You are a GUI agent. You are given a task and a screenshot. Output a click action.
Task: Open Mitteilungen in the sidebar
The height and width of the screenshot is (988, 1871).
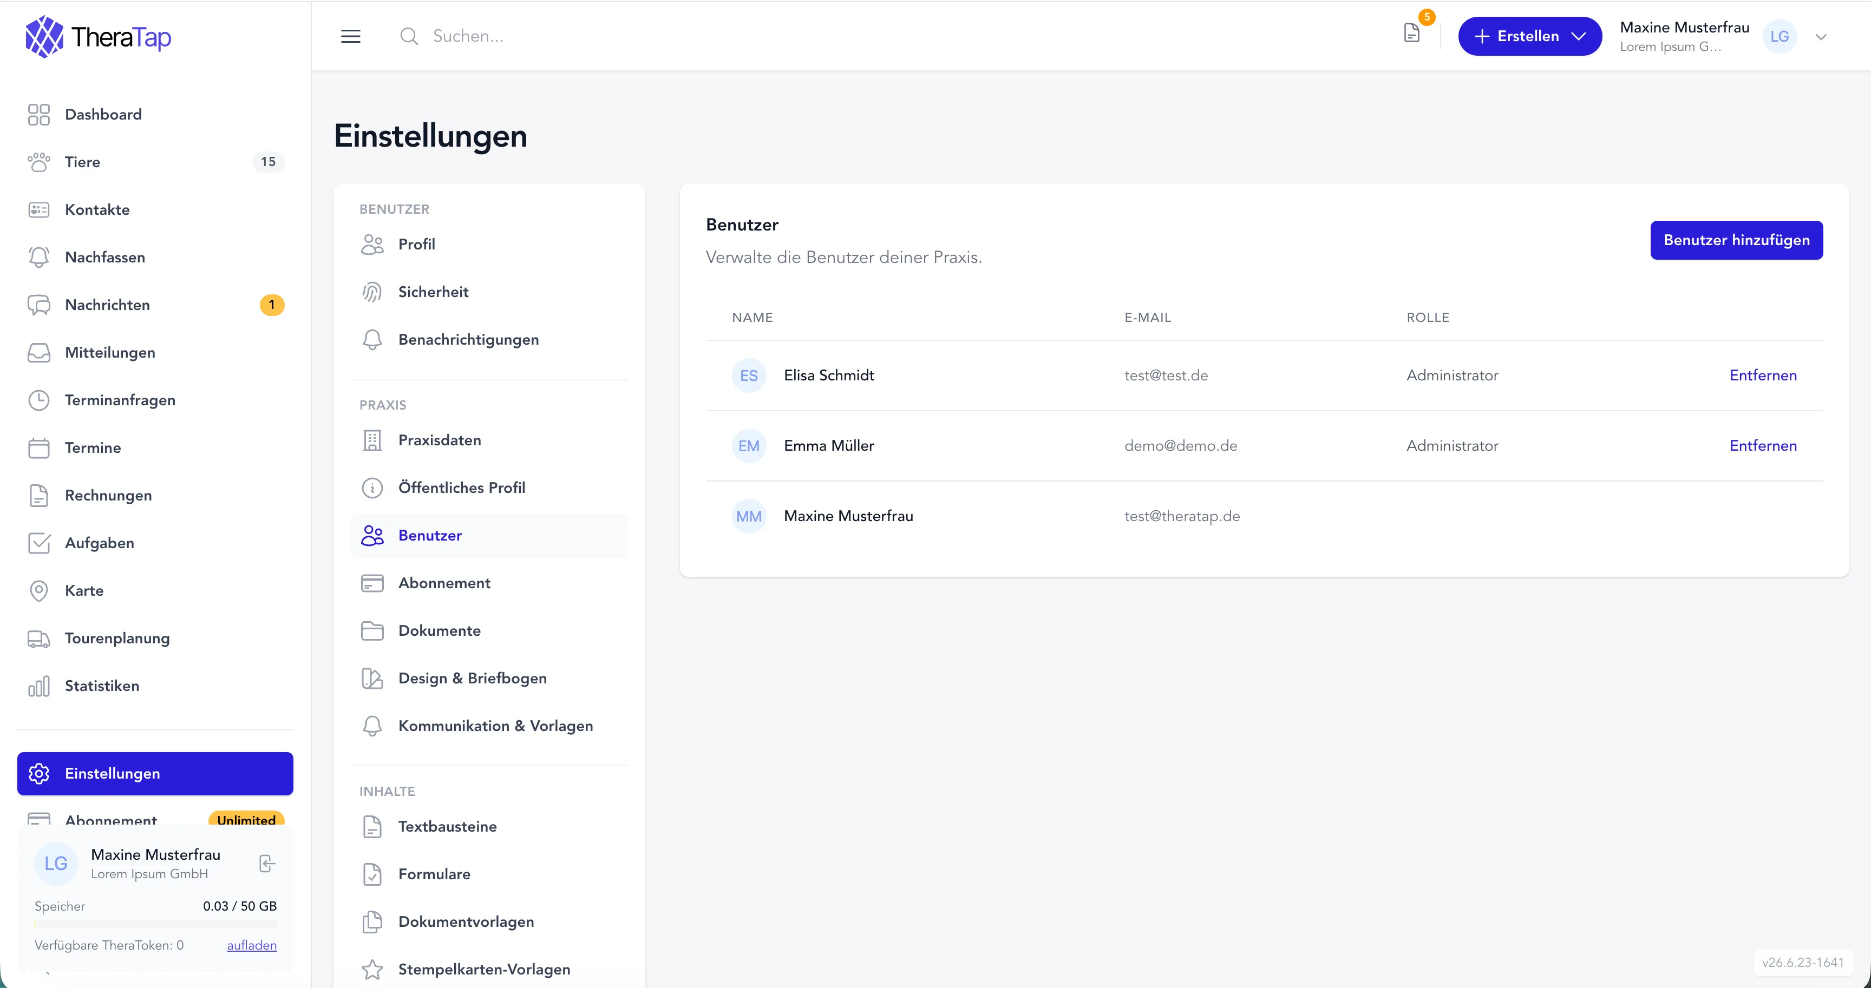[x=155, y=353]
